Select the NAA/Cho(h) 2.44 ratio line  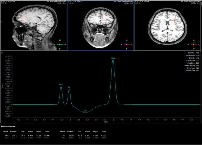192,65
